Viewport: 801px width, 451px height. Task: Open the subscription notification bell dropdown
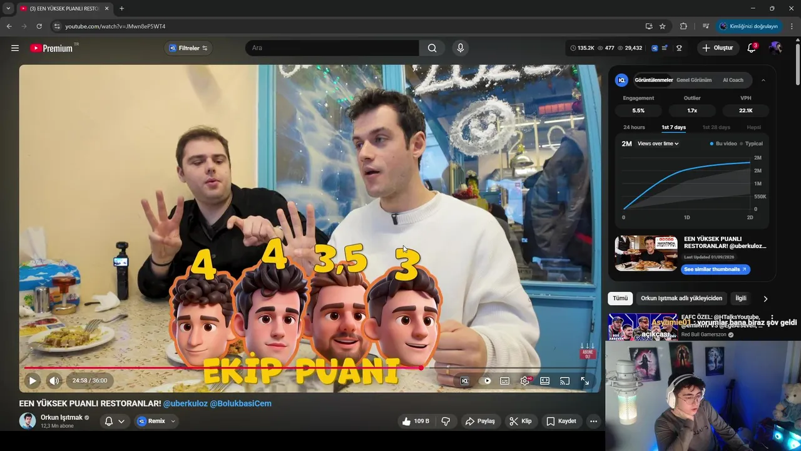(115, 421)
